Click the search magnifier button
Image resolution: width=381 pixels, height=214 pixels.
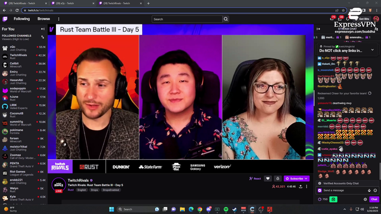click(x=226, y=19)
